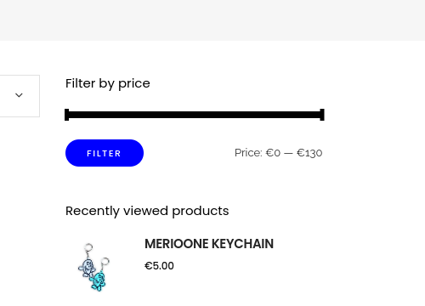Click the 'Price:' range label text
The image size is (425, 306).
249,153
